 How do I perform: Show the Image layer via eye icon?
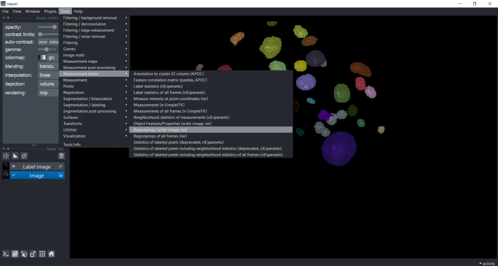click(x=14, y=175)
